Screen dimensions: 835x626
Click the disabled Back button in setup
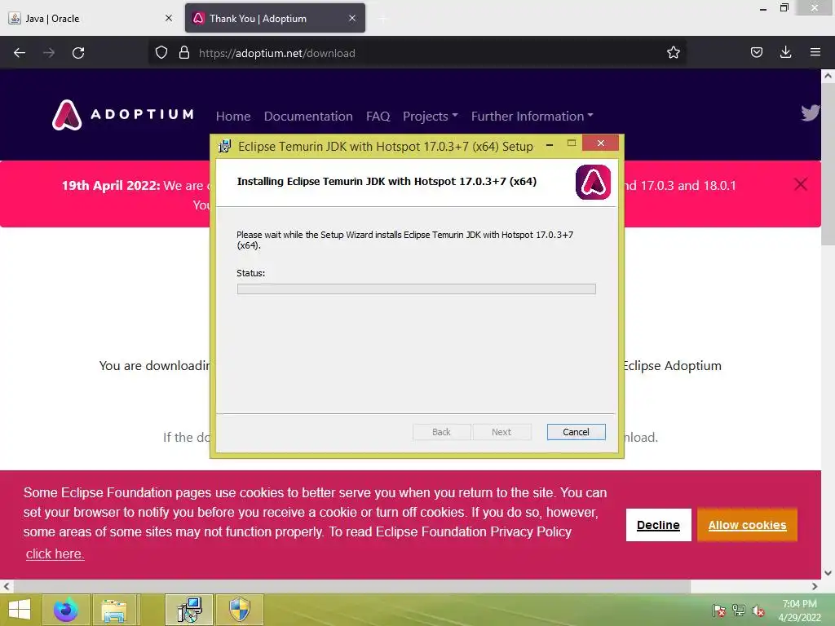(x=441, y=432)
